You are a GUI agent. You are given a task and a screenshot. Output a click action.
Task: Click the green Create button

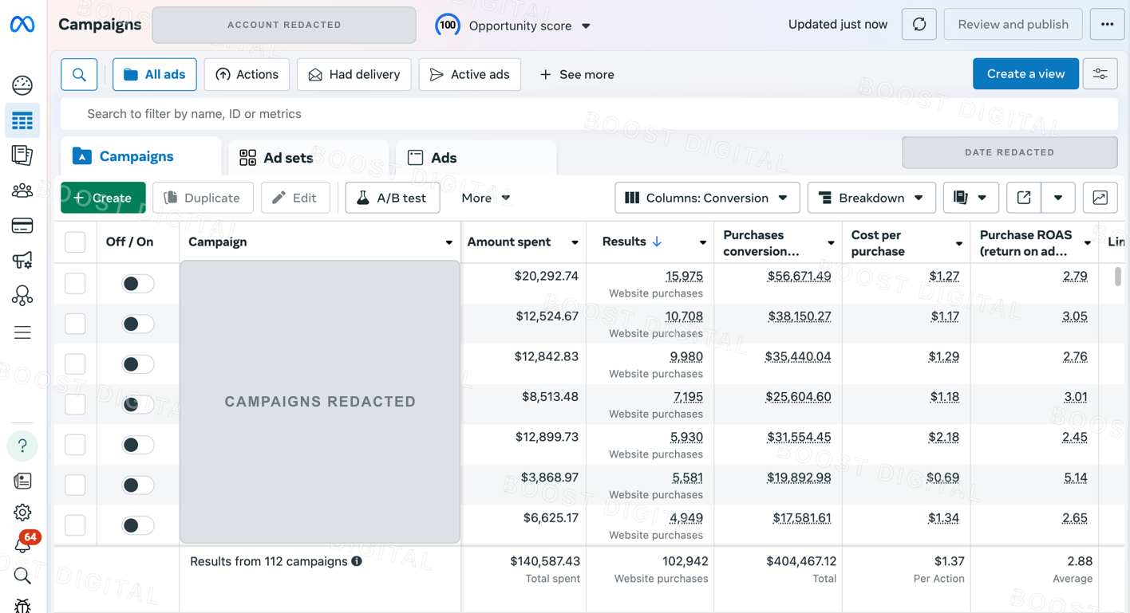click(x=103, y=198)
